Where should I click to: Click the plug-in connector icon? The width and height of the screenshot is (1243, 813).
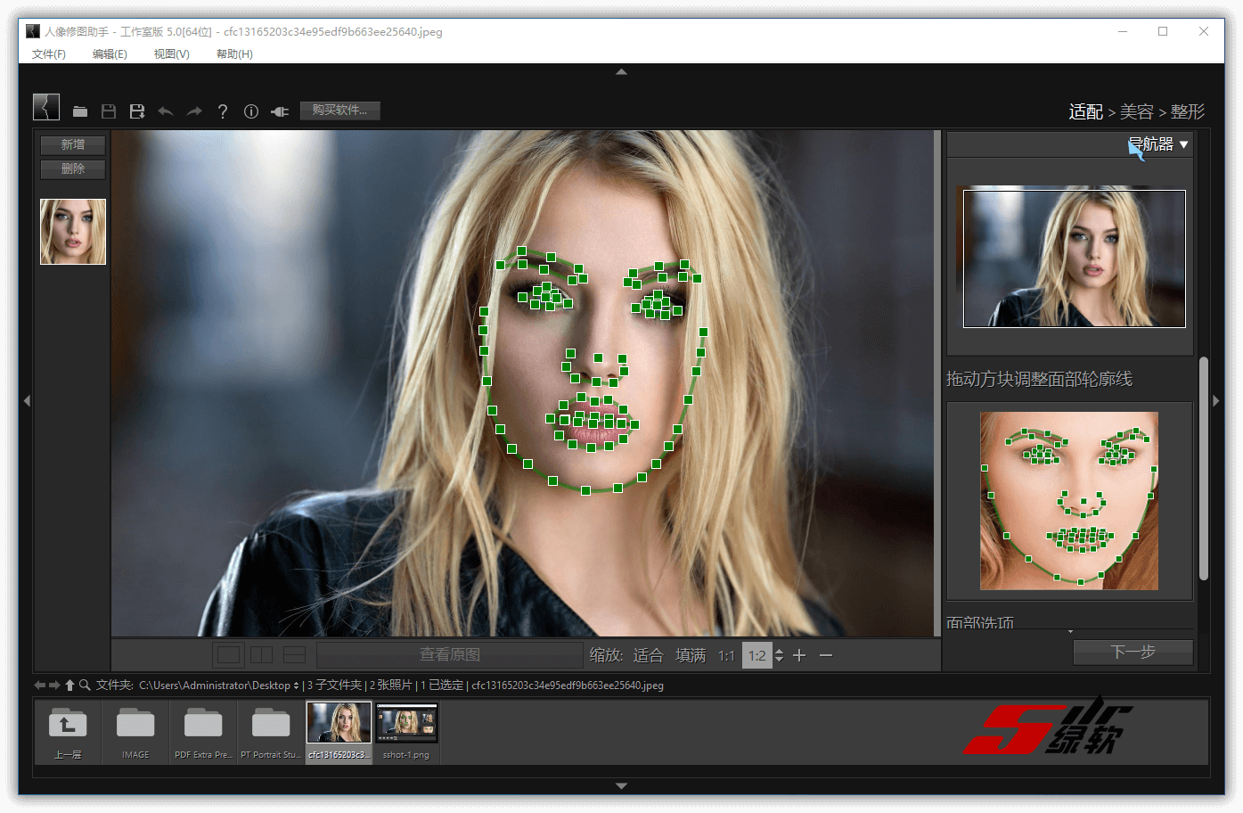(280, 111)
